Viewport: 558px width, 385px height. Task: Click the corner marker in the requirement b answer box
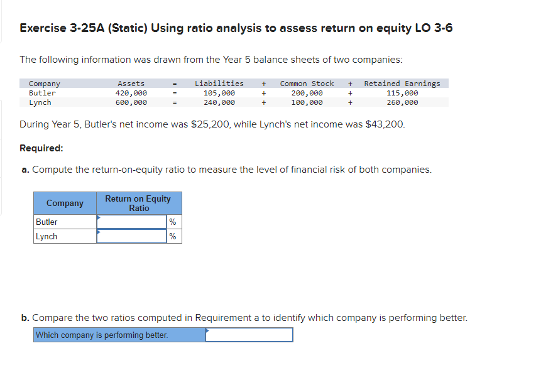click(207, 330)
